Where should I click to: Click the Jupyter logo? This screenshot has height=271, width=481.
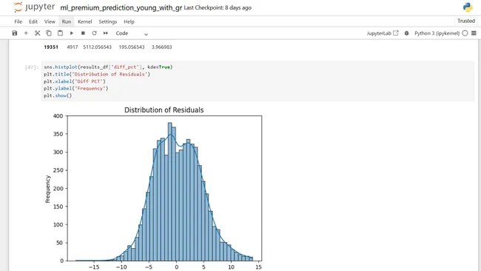pyautogui.click(x=34, y=7)
